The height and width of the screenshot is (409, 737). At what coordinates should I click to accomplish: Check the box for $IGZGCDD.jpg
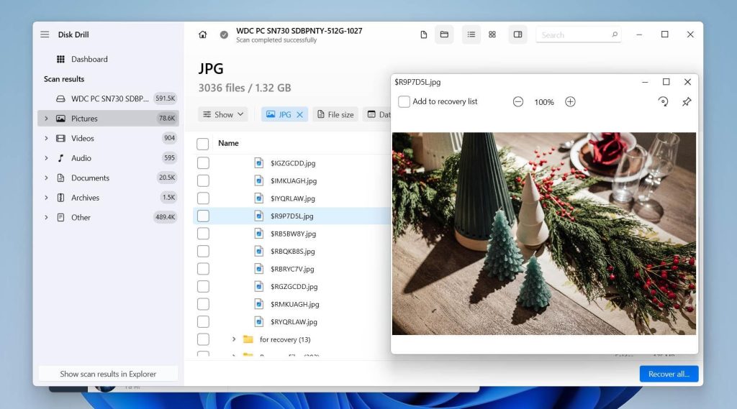coord(203,163)
